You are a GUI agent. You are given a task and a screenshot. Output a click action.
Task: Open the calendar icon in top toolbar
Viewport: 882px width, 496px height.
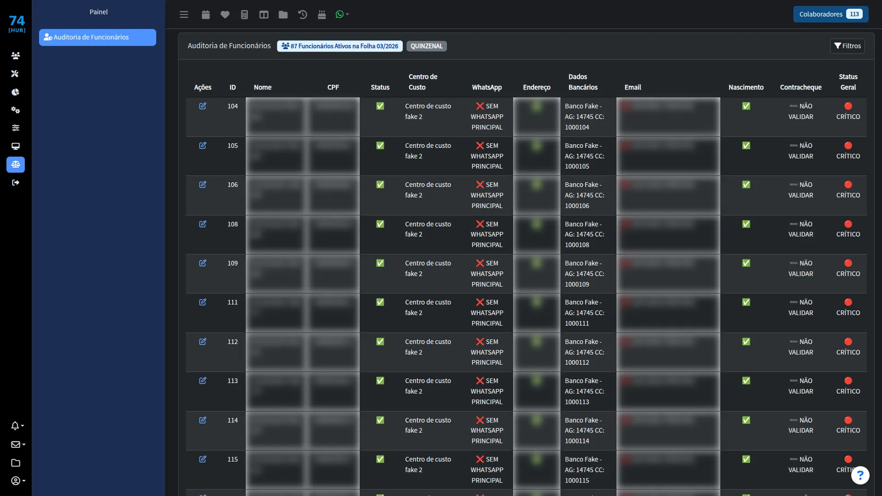[x=205, y=14]
